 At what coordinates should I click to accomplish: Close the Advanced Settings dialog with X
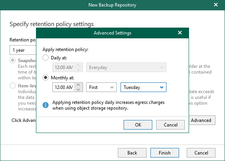click(x=180, y=33)
